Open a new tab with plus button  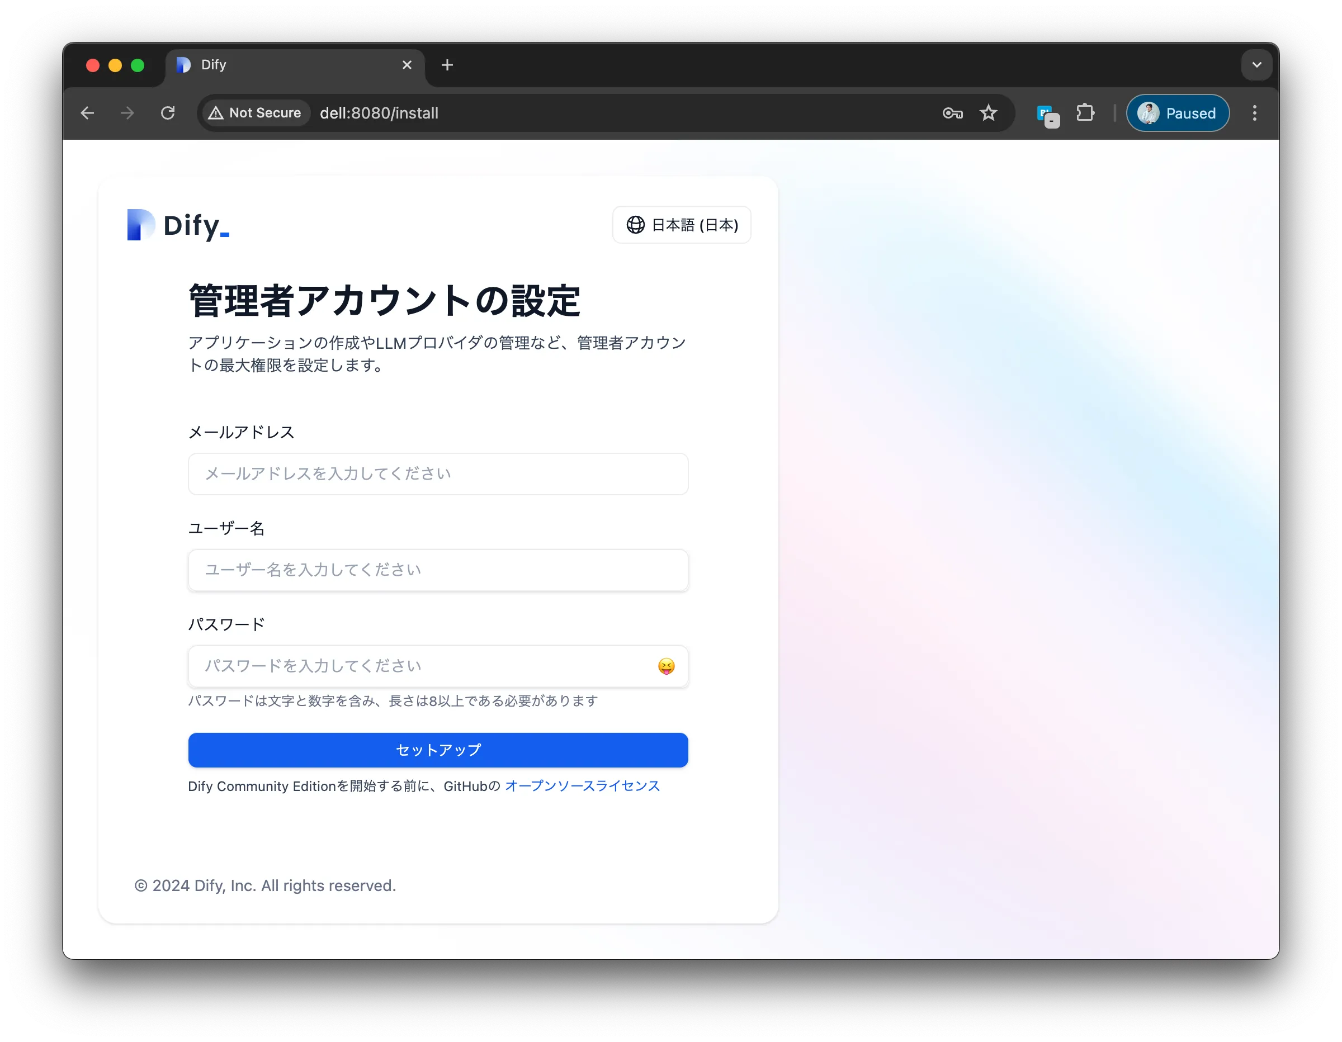point(447,65)
